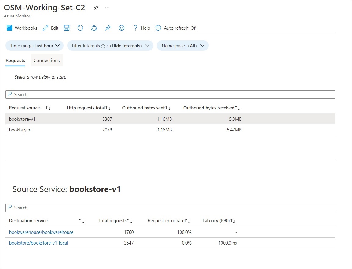Viewport: 352px width, 269px height.
Task: Toggle Auto refresh: Off setting
Action: point(176,28)
